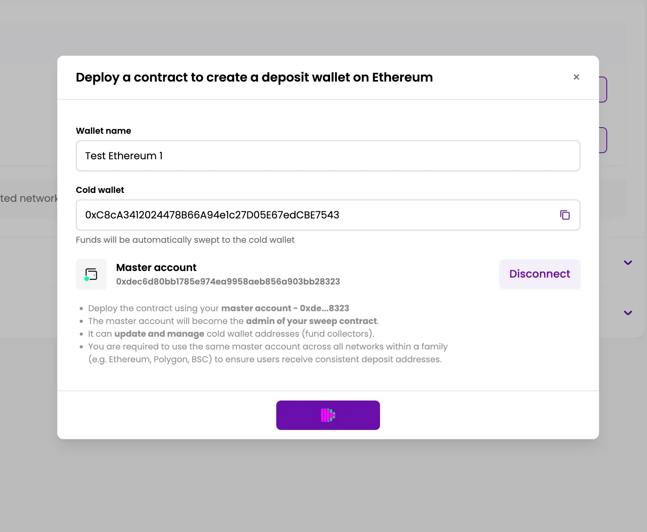
Task: Click the full master account address text
Action: (x=228, y=281)
